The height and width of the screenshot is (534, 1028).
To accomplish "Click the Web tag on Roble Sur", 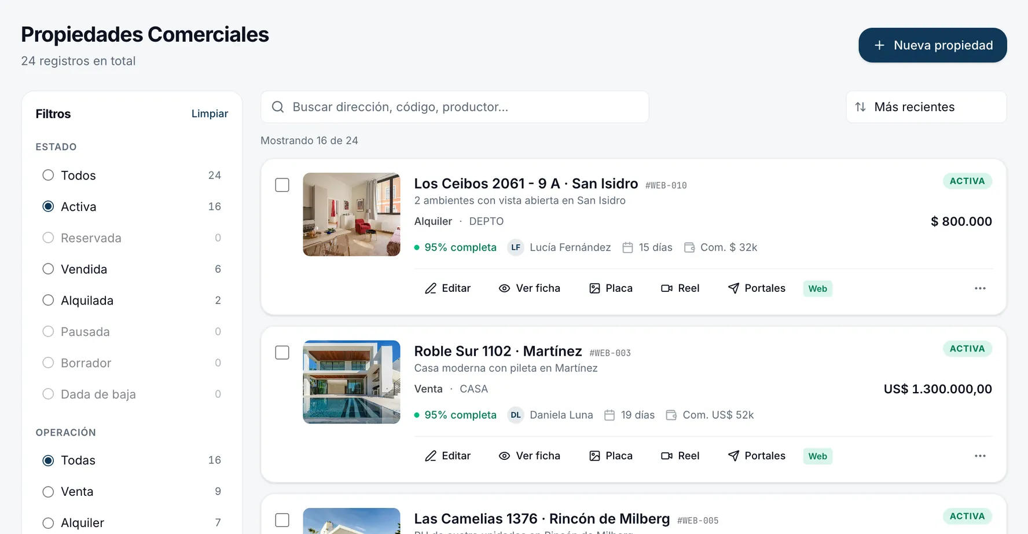I will pos(817,456).
